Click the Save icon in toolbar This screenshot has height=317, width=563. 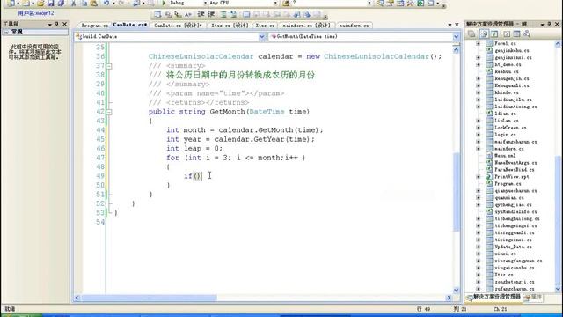51,4
